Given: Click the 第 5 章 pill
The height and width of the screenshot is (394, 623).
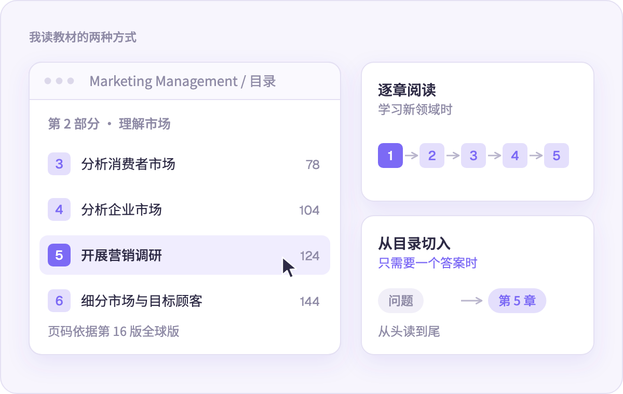Looking at the screenshot, I should click(x=517, y=301).
